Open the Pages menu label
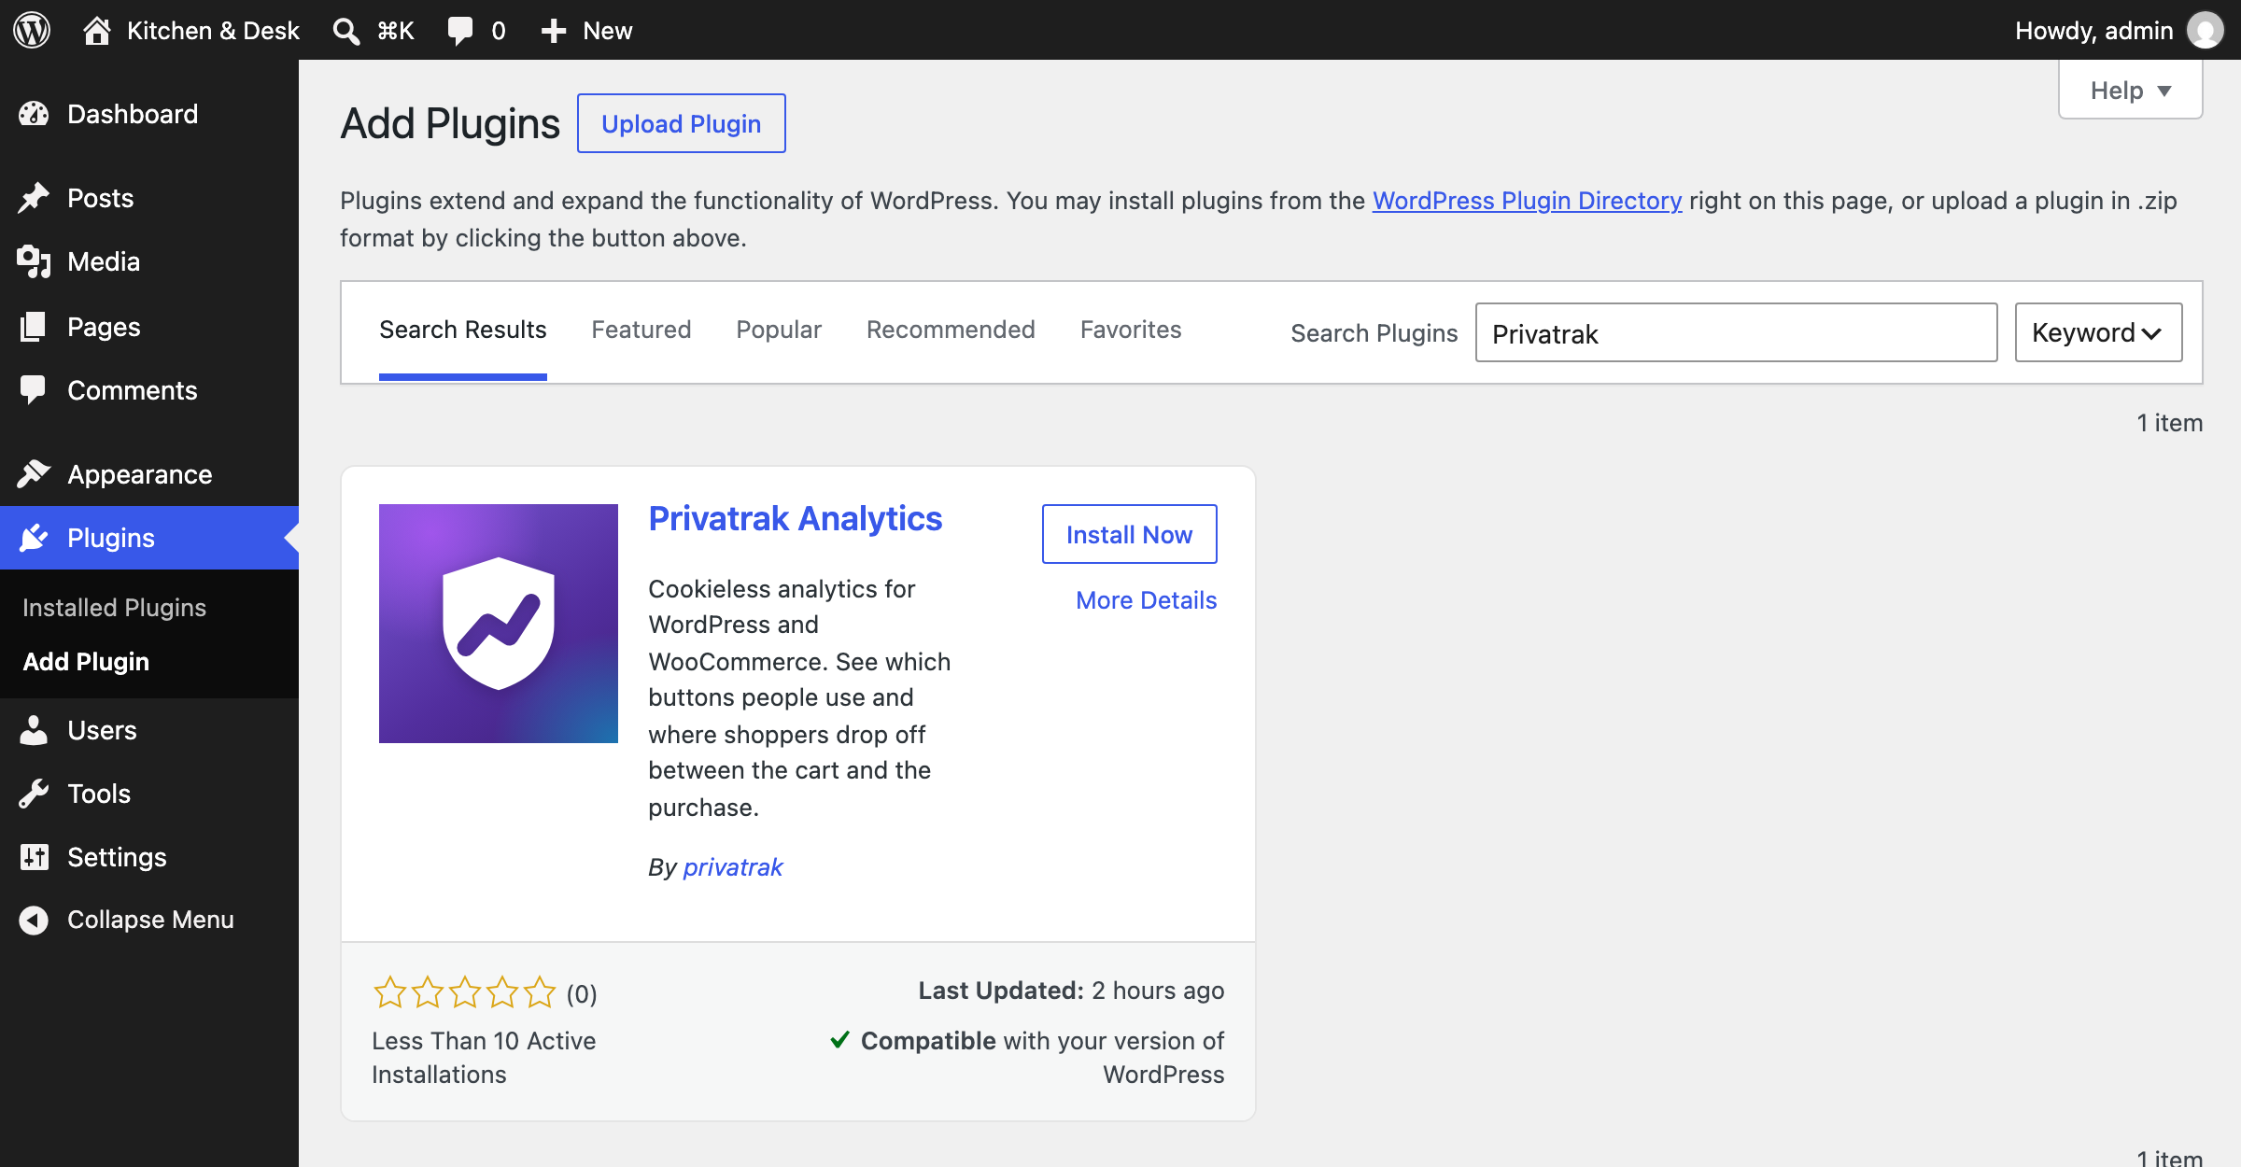Screen dimensions: 2241x1167 [x=104, y=327]
